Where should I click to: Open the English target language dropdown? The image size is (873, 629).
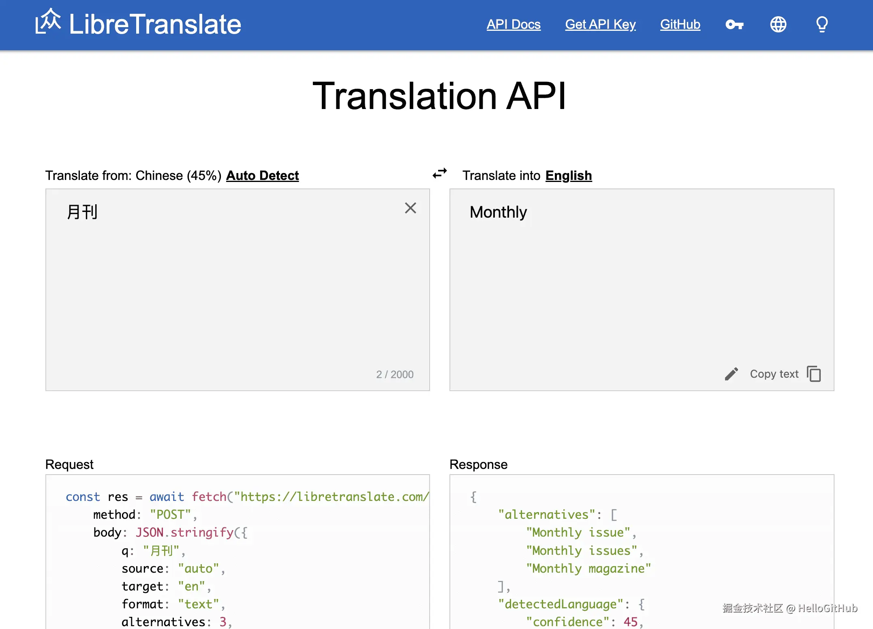(568, 175)
